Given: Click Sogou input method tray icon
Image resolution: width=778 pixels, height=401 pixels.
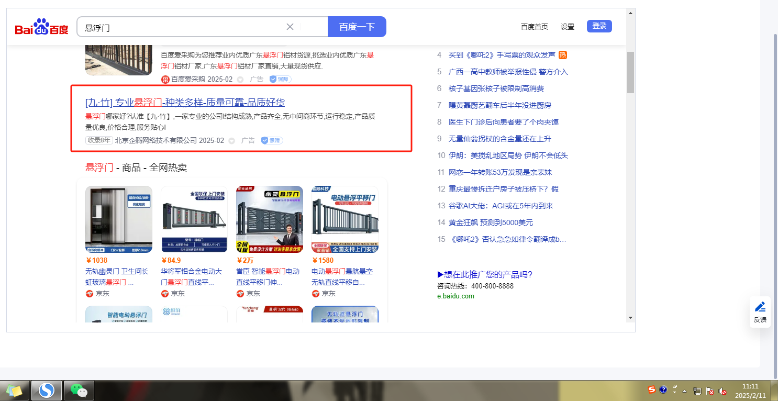Looking at the screenshot, I should (x=652, y=389).
